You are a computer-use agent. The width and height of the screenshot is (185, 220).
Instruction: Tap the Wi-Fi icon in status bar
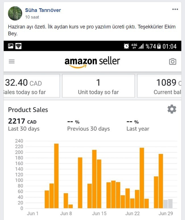(x=18, y=46)
